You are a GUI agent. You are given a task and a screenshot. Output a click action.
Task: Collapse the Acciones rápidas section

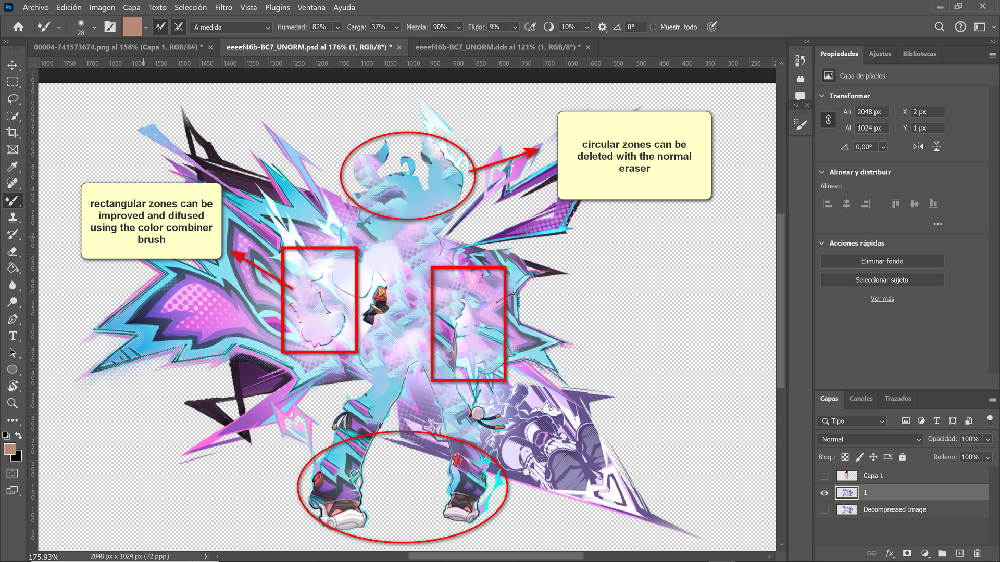click(x=822, y=243)
